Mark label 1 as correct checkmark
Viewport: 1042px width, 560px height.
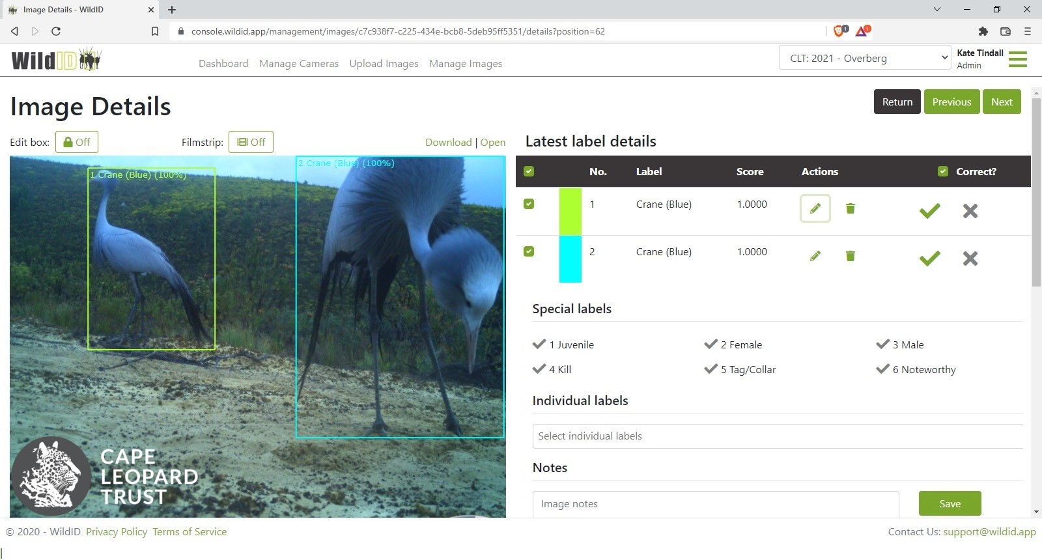[x=929, y=210]
